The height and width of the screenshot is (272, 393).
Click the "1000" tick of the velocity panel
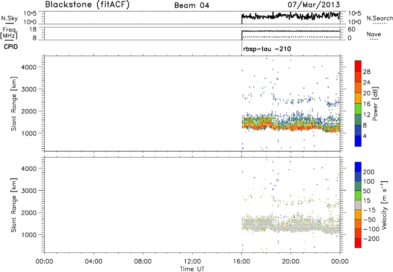click(x=28, y=235)
